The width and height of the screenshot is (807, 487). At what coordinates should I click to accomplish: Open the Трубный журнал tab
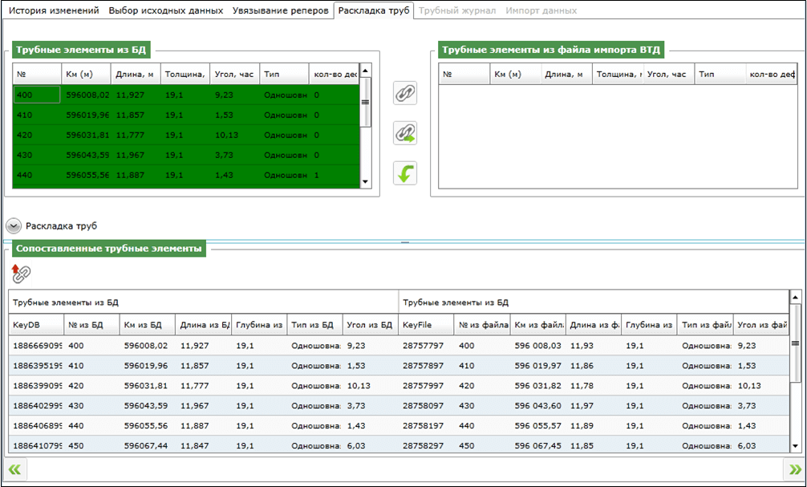tap(457, 10)
